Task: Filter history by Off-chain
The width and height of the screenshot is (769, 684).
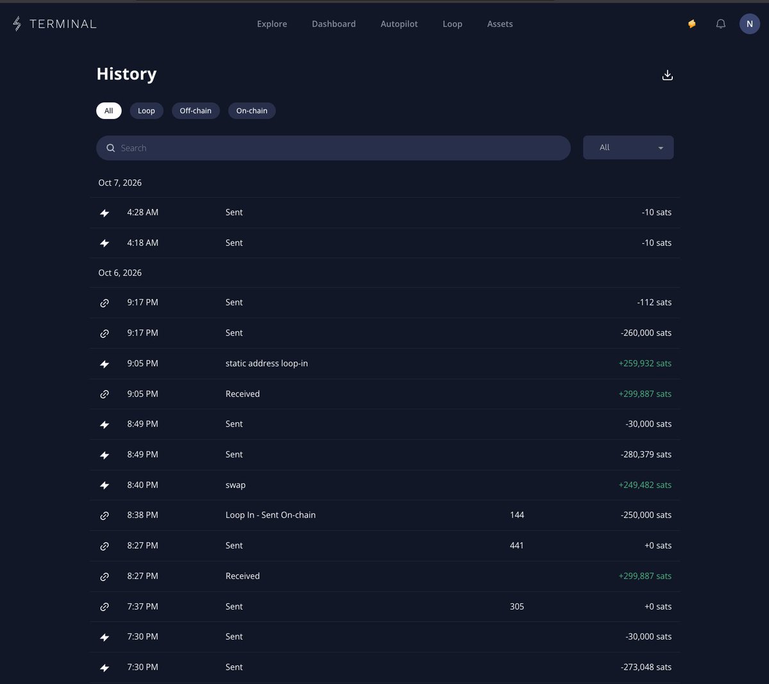Action: pos(195,111)
